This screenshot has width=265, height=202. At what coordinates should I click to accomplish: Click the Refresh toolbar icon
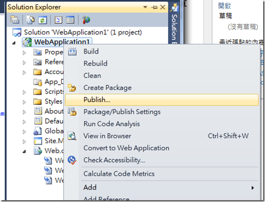coord(42,20)
